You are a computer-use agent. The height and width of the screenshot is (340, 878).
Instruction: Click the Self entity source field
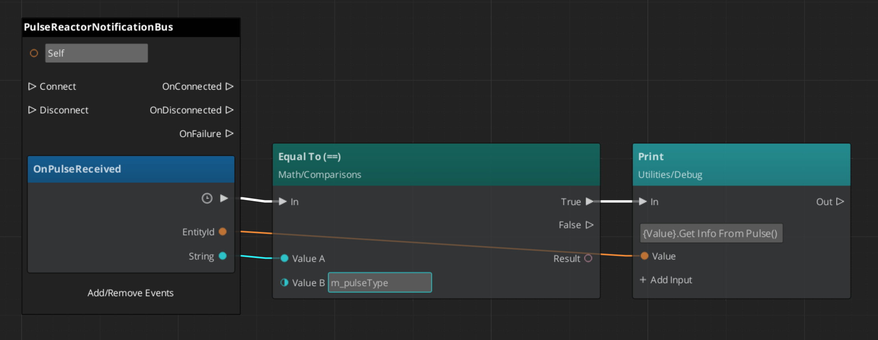pyautogui.click(x=96, y=53)
